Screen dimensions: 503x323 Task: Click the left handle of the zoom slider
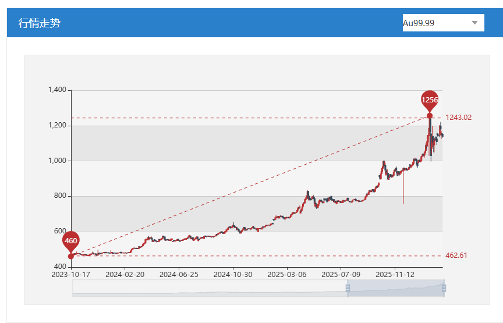tap(348, 288)
